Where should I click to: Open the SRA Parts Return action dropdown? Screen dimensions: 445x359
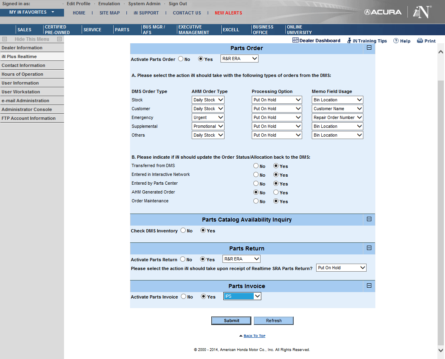coord(341,268)
